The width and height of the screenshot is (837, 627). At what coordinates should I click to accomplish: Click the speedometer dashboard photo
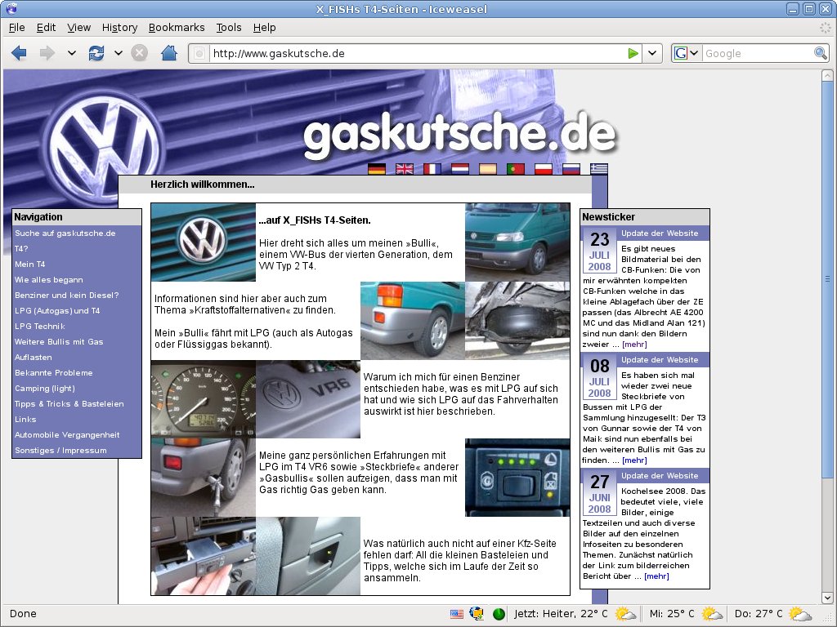(204, 399)
